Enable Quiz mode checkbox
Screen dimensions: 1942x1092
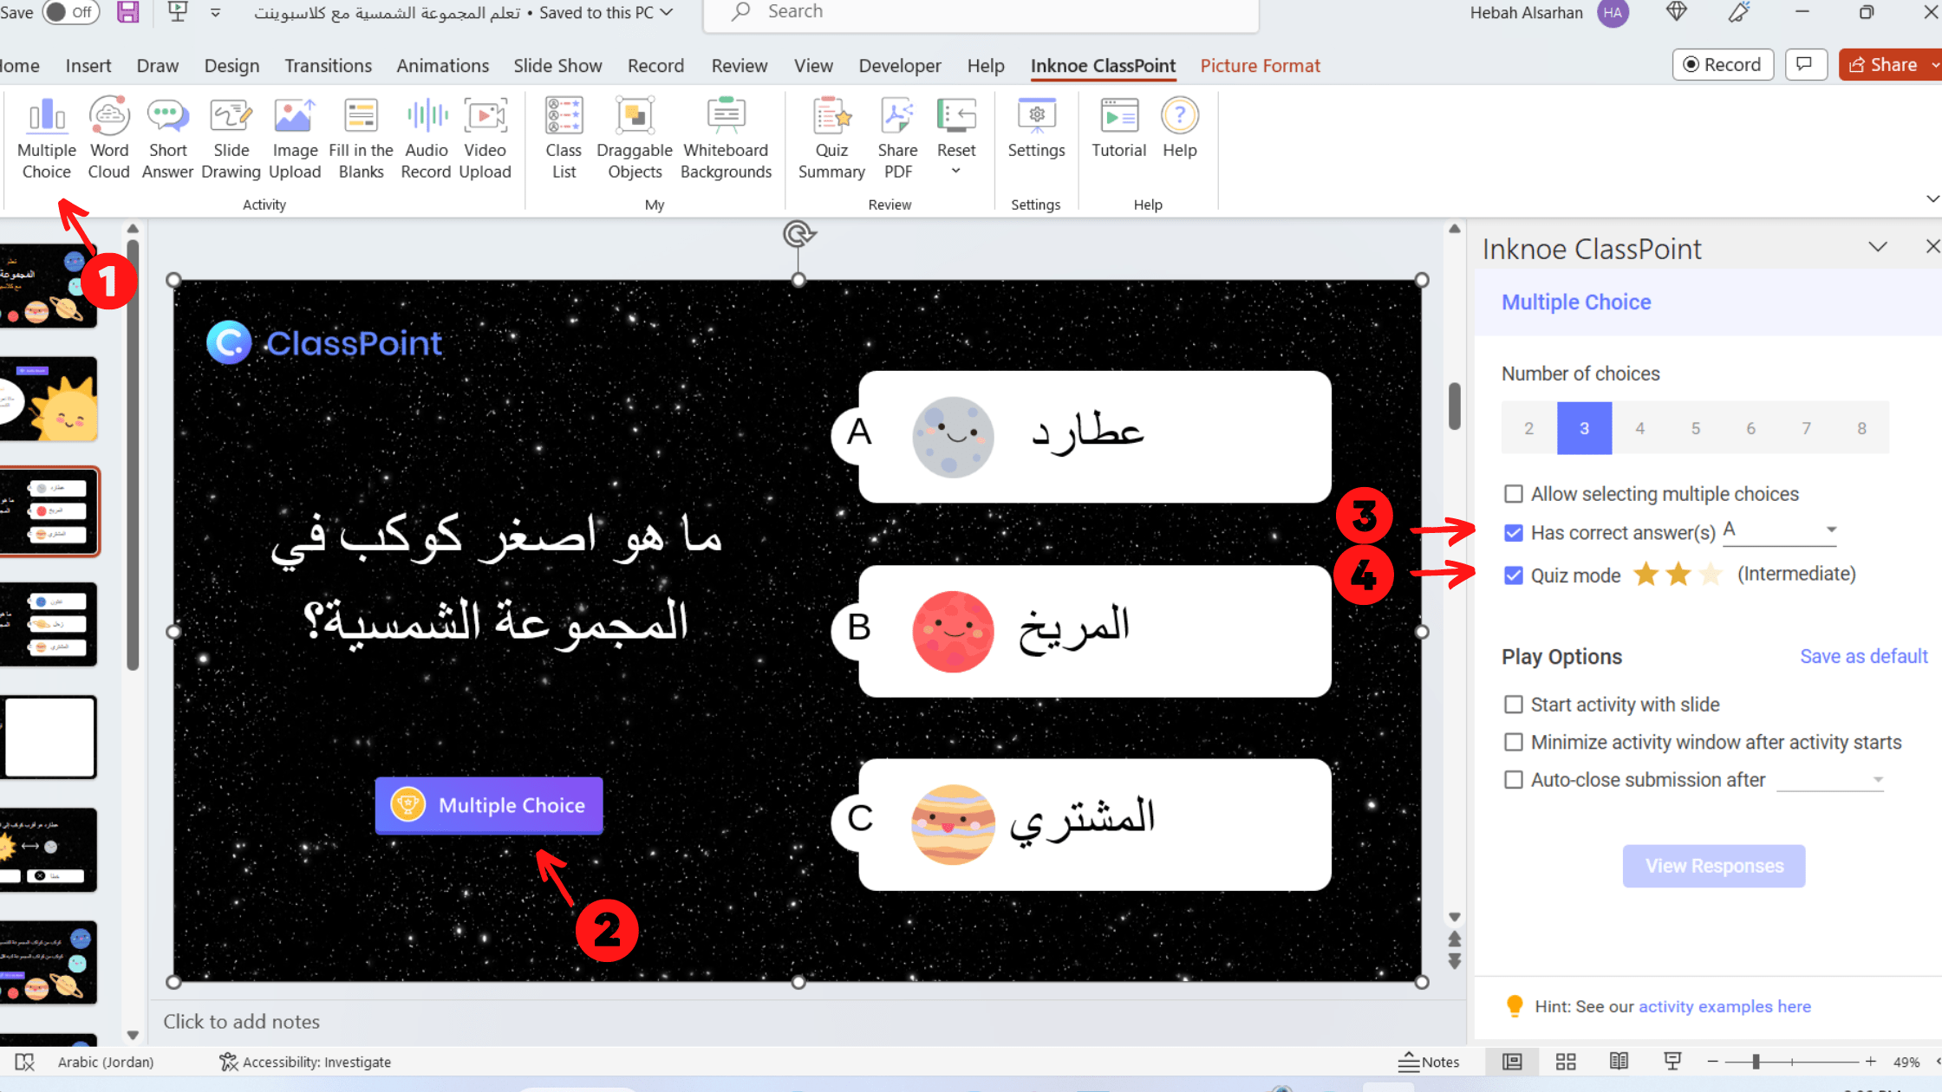[1513, 574]
